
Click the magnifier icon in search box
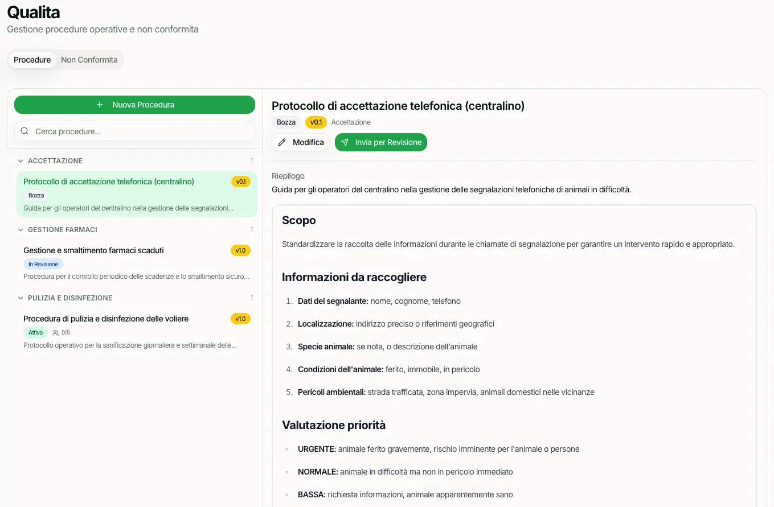[24, 131]
